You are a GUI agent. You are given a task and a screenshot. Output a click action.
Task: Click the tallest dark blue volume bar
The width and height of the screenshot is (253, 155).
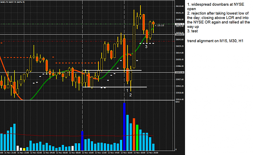pyautogui.click(x=124, y=127)
